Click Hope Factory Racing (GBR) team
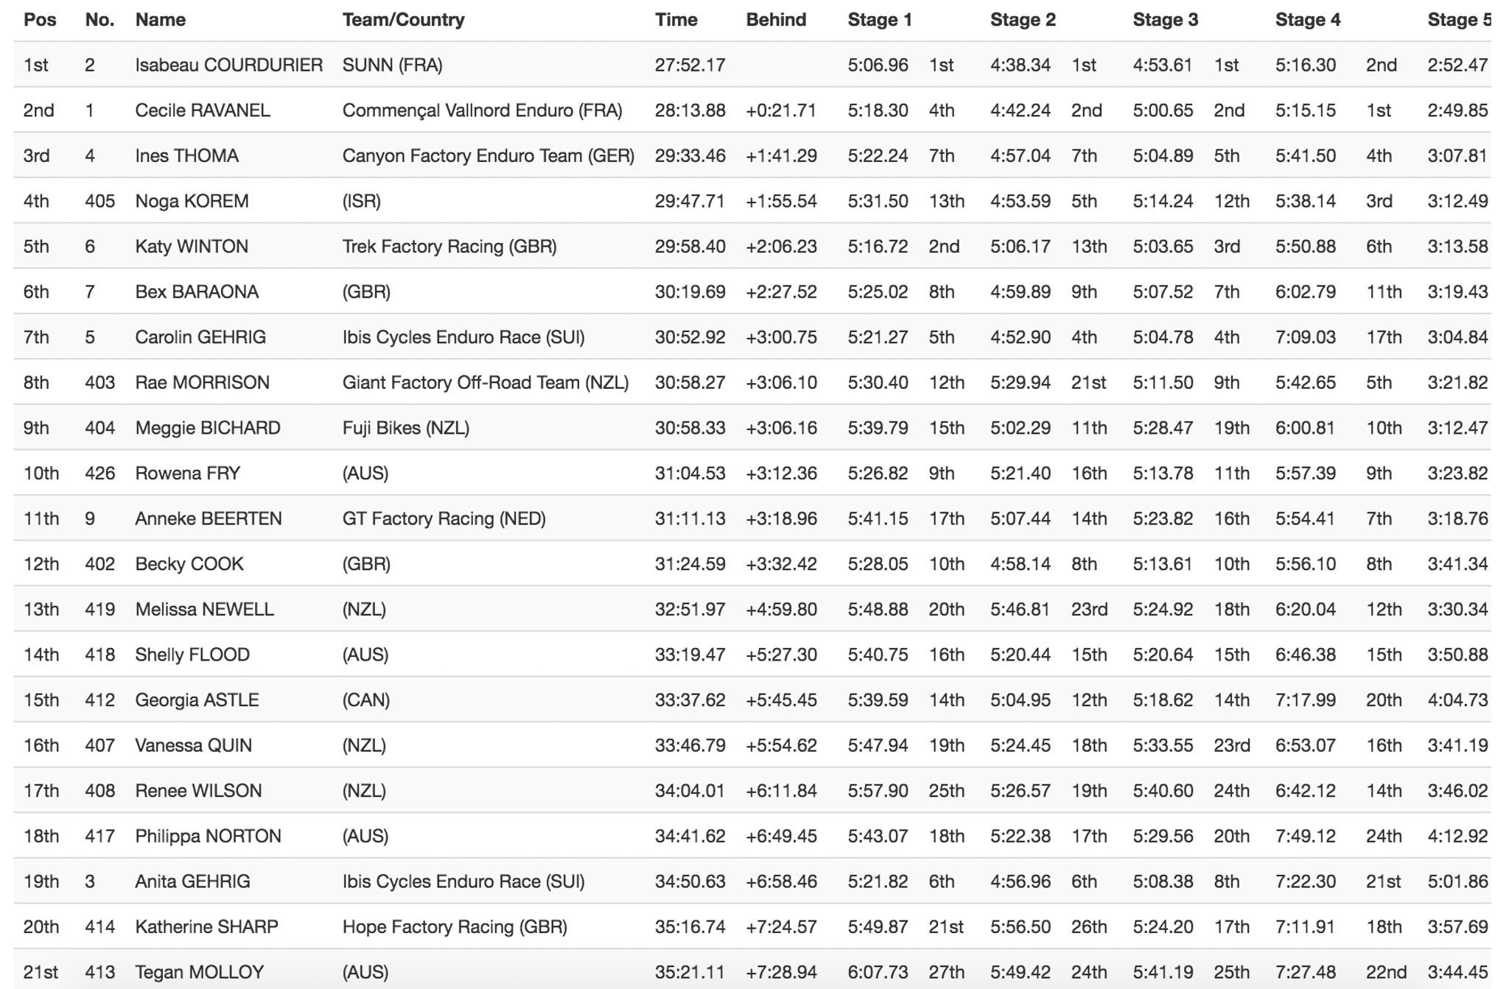 tap(455, 927)
